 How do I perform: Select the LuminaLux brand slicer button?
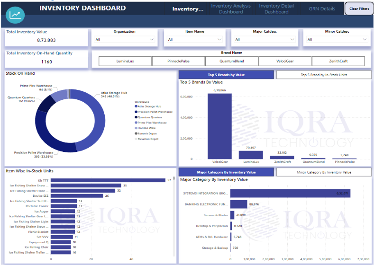pos(125,61)
